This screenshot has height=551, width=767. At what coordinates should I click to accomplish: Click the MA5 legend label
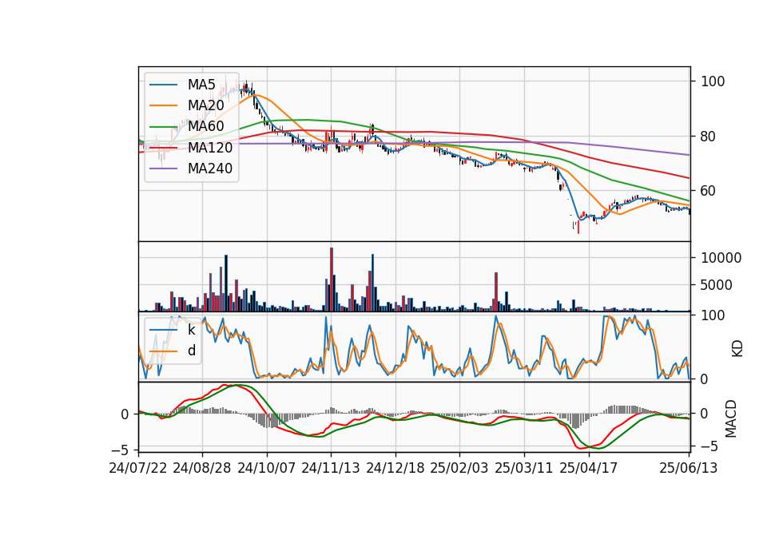[201, 85]
